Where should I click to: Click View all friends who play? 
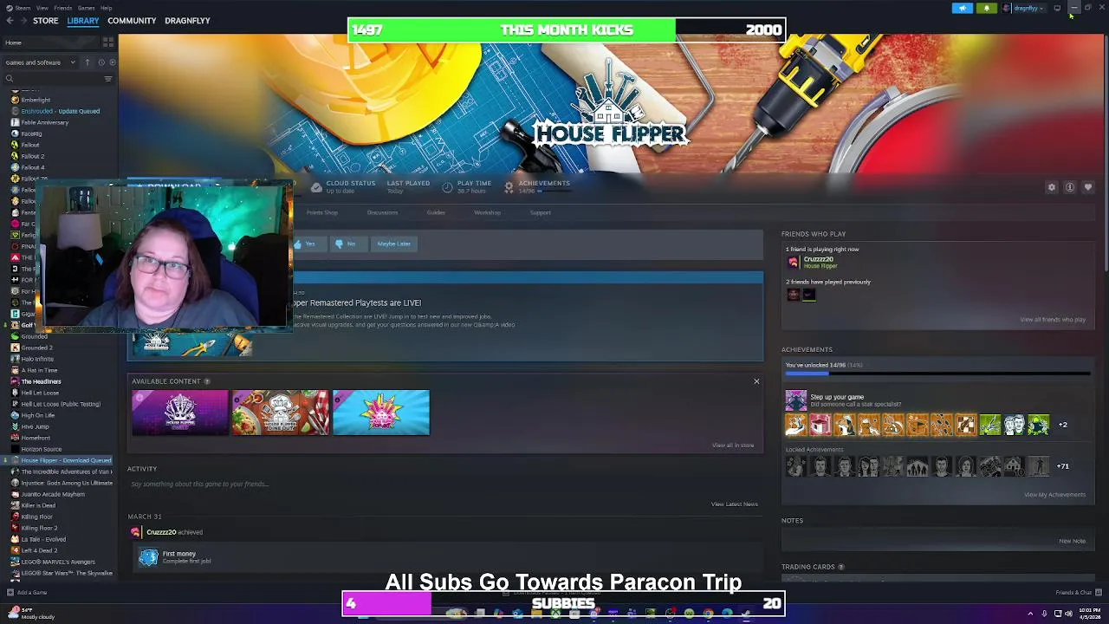[1053, 320]
